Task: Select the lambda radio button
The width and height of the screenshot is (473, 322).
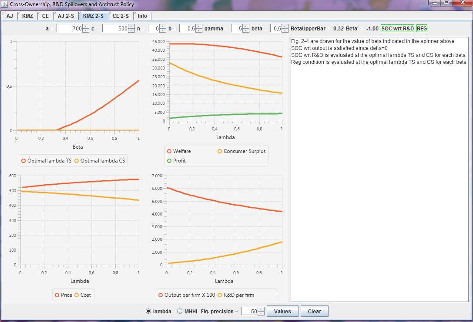Action: tap(149, 311)
